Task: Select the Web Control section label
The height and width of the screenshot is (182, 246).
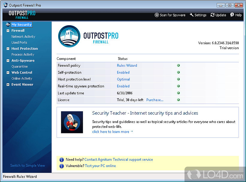Action: [x=22, y=73]
